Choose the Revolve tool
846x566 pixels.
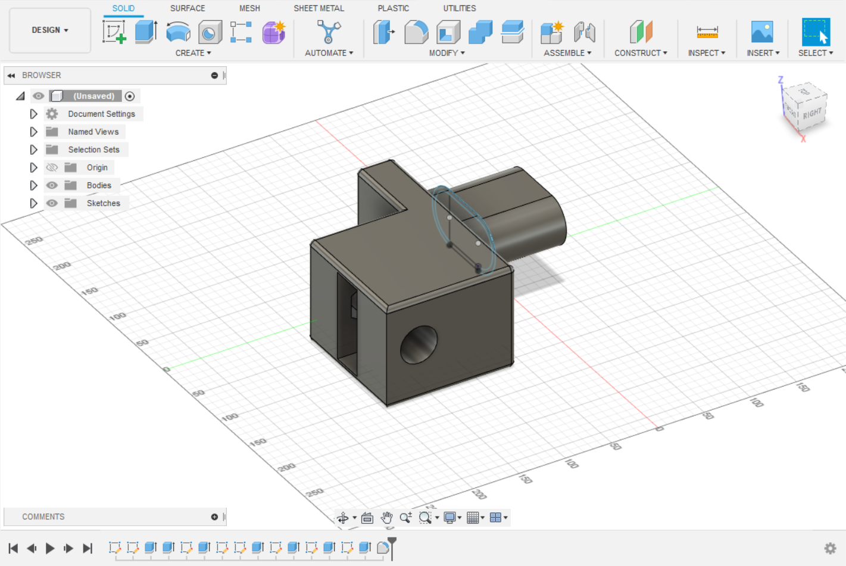178,32
